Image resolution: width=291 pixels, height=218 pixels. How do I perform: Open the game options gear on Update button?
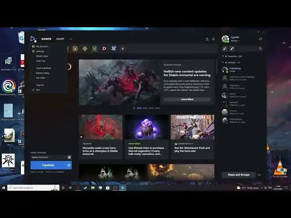(69, 165)
